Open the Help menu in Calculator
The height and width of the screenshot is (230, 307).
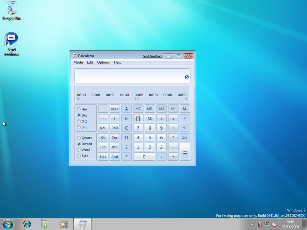pos(117,62)
